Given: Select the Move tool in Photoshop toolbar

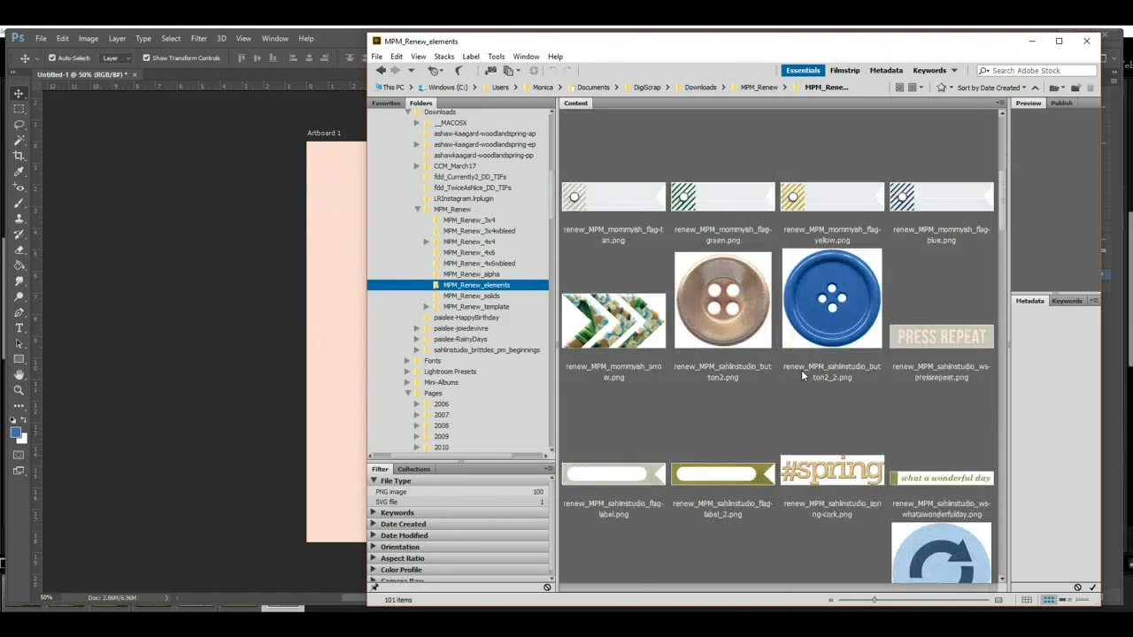Looking at the screenshot, I should point(19,93).
